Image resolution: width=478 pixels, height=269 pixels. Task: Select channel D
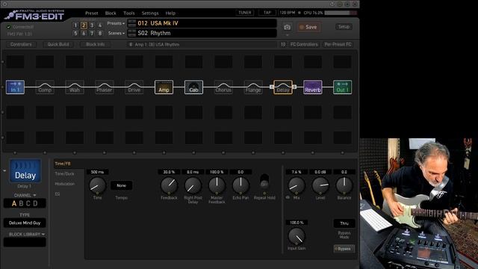(x=35, y=203)
